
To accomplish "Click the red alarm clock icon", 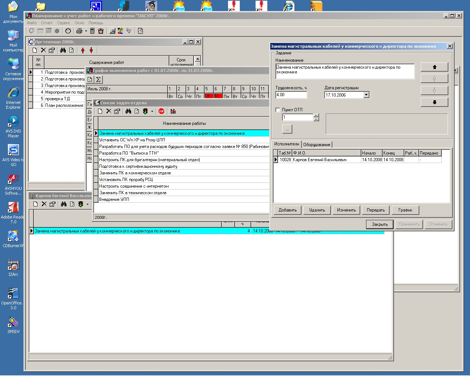I will click(x=101, y=31).
